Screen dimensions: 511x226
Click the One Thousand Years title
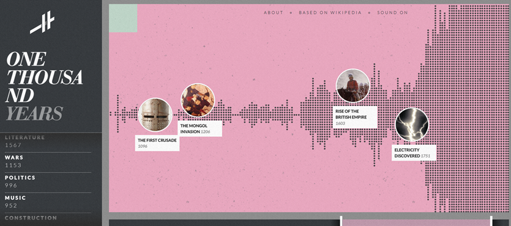coord(44,86)
